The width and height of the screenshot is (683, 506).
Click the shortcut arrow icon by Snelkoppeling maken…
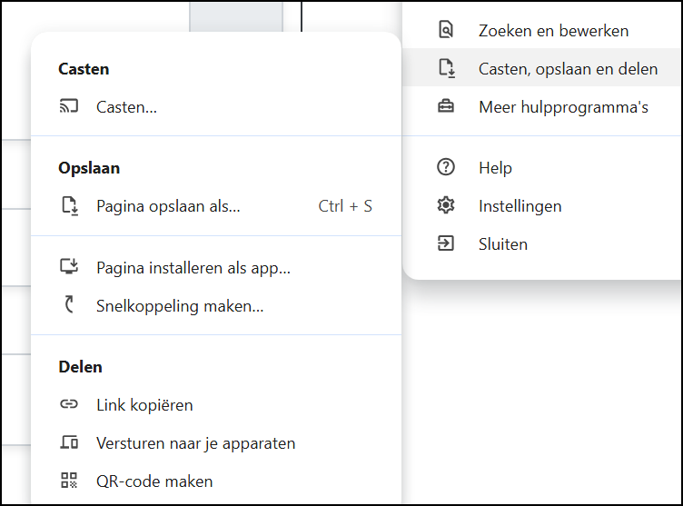(x=69, y=304)
